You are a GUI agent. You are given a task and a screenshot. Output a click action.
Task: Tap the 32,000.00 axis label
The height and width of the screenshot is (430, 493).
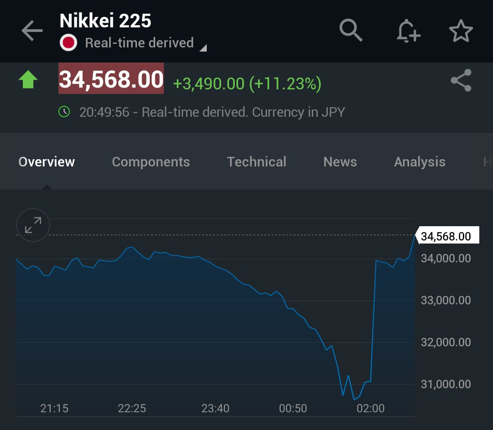point(446,342)
